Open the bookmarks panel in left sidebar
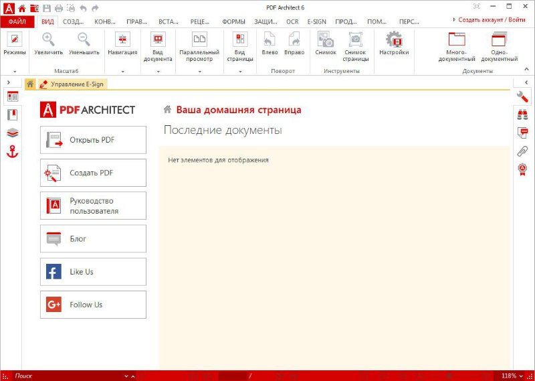 13,115
